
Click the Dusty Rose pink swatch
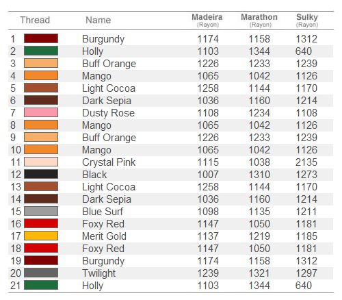point(41,112)
